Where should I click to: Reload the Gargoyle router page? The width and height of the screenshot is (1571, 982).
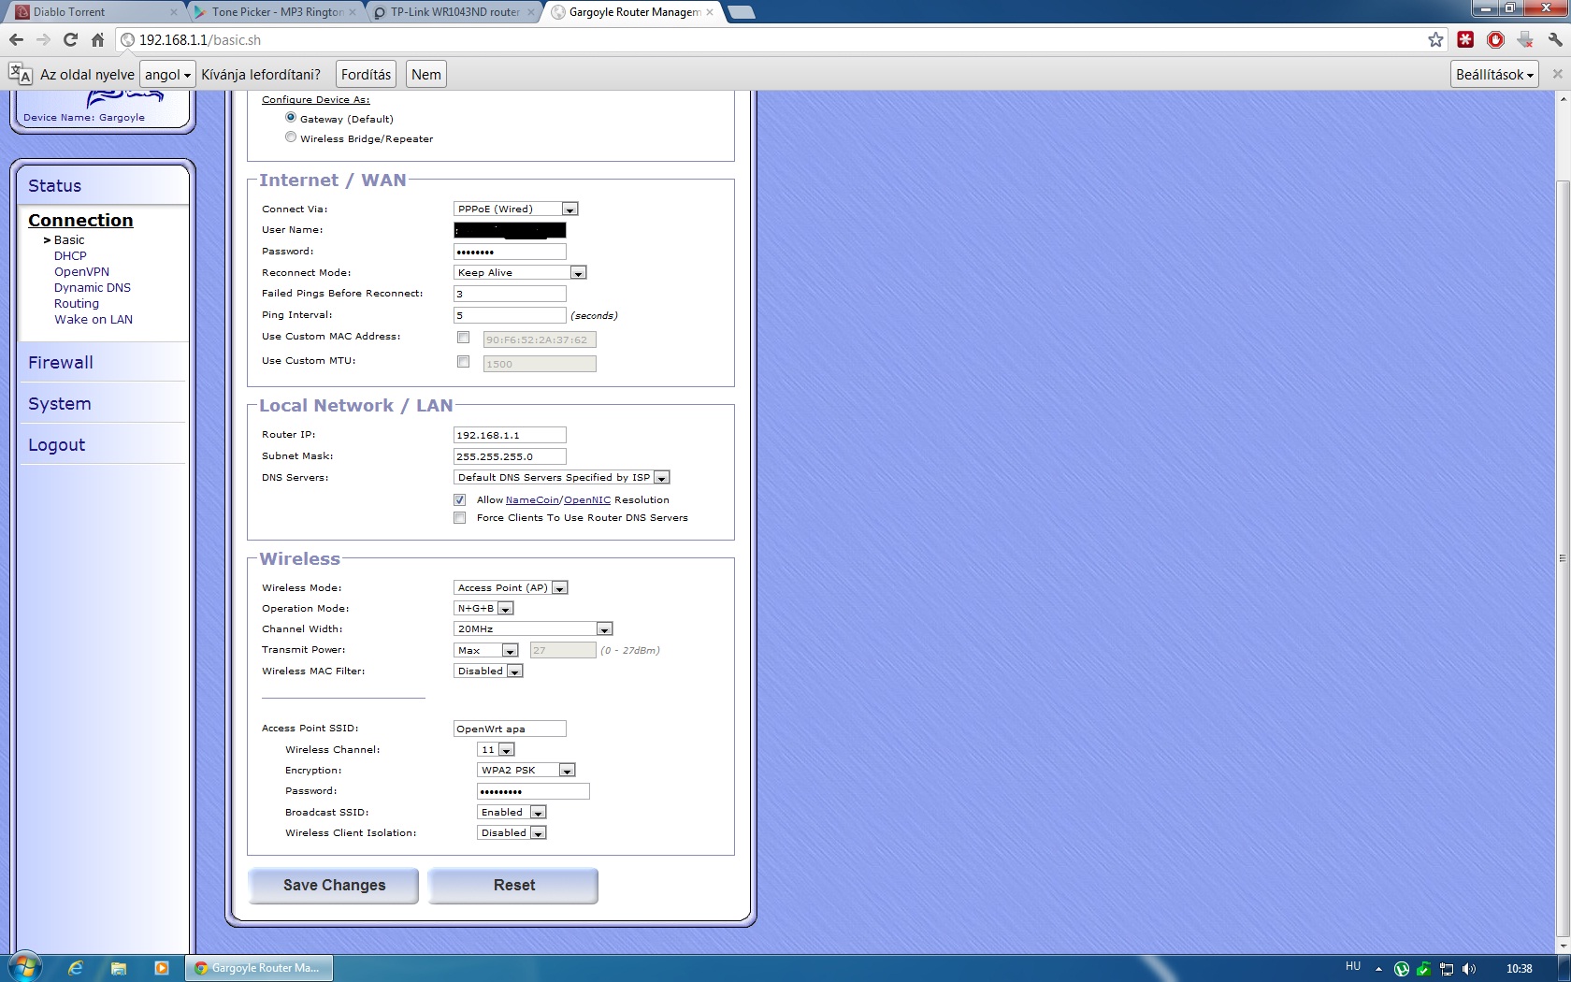(x=70, y=39)
